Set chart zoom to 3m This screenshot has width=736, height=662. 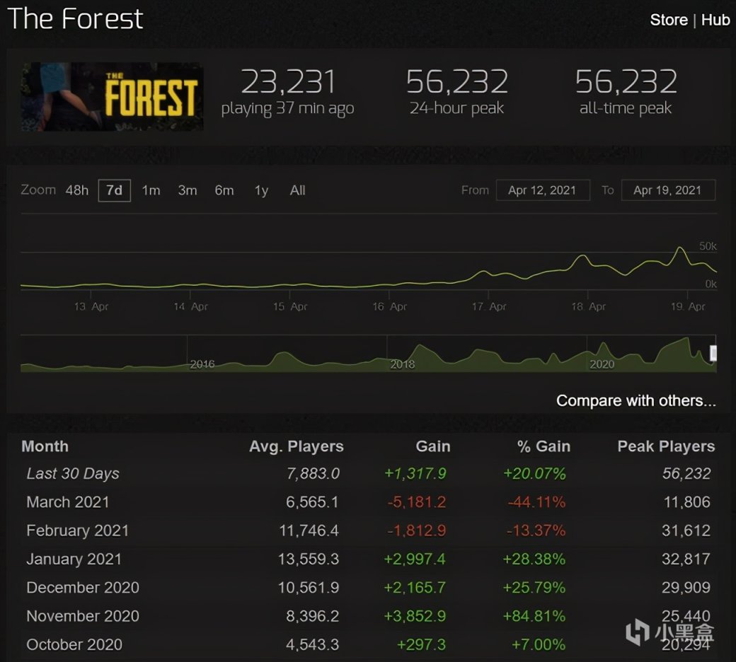pyautogui.click(x=188, y=190)
